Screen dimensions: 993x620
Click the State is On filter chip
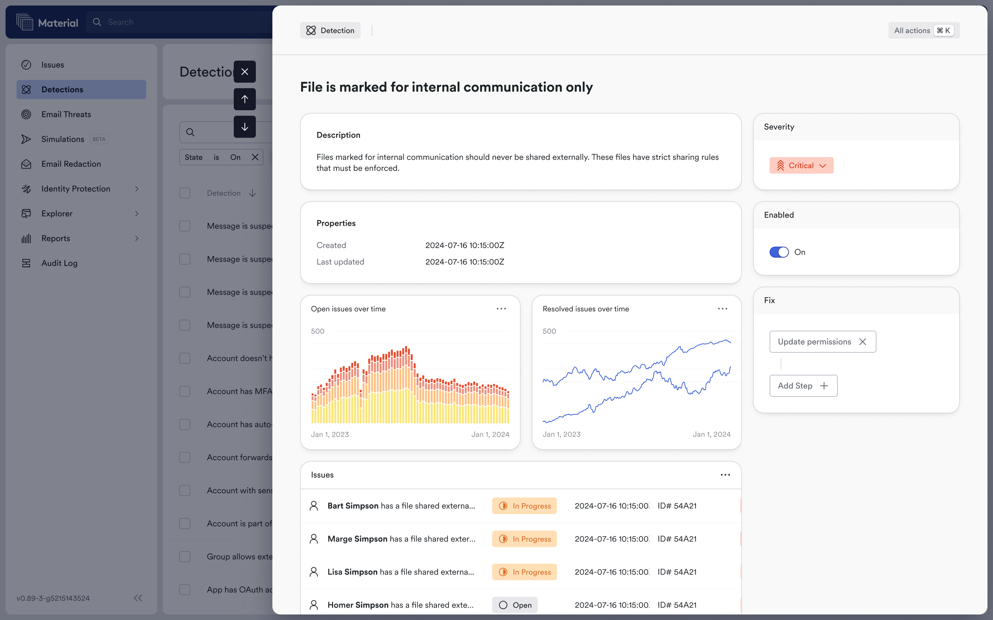pyautogui.click(x=221, y=157)
